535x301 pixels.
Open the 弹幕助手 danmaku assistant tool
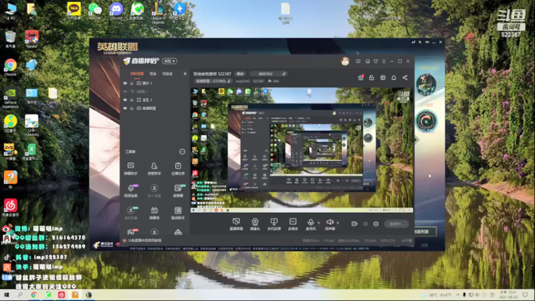[x=130, y=169]
